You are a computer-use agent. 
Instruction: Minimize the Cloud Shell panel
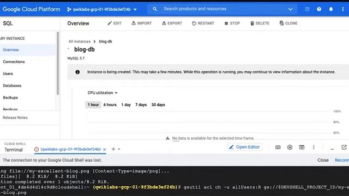332,149
